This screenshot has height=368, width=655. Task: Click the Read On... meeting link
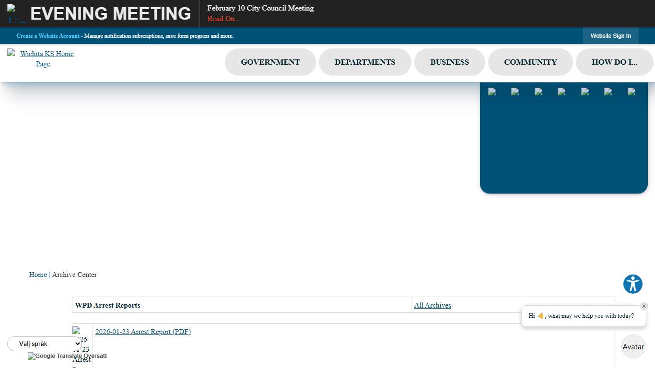coord(223,19)
